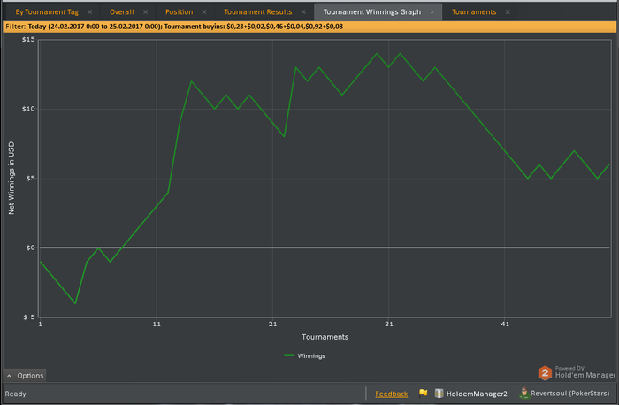The height and width of the screenshot is (405, 619).
Task: Click the Revertsoul player avatar icon
Action: click(x=523, y=394)
